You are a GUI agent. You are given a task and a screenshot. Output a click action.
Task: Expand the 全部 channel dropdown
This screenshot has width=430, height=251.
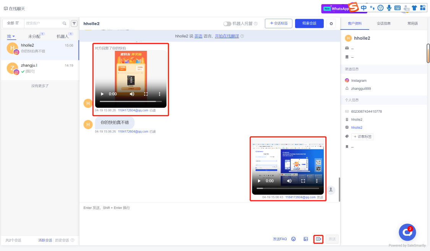point(13,23)
